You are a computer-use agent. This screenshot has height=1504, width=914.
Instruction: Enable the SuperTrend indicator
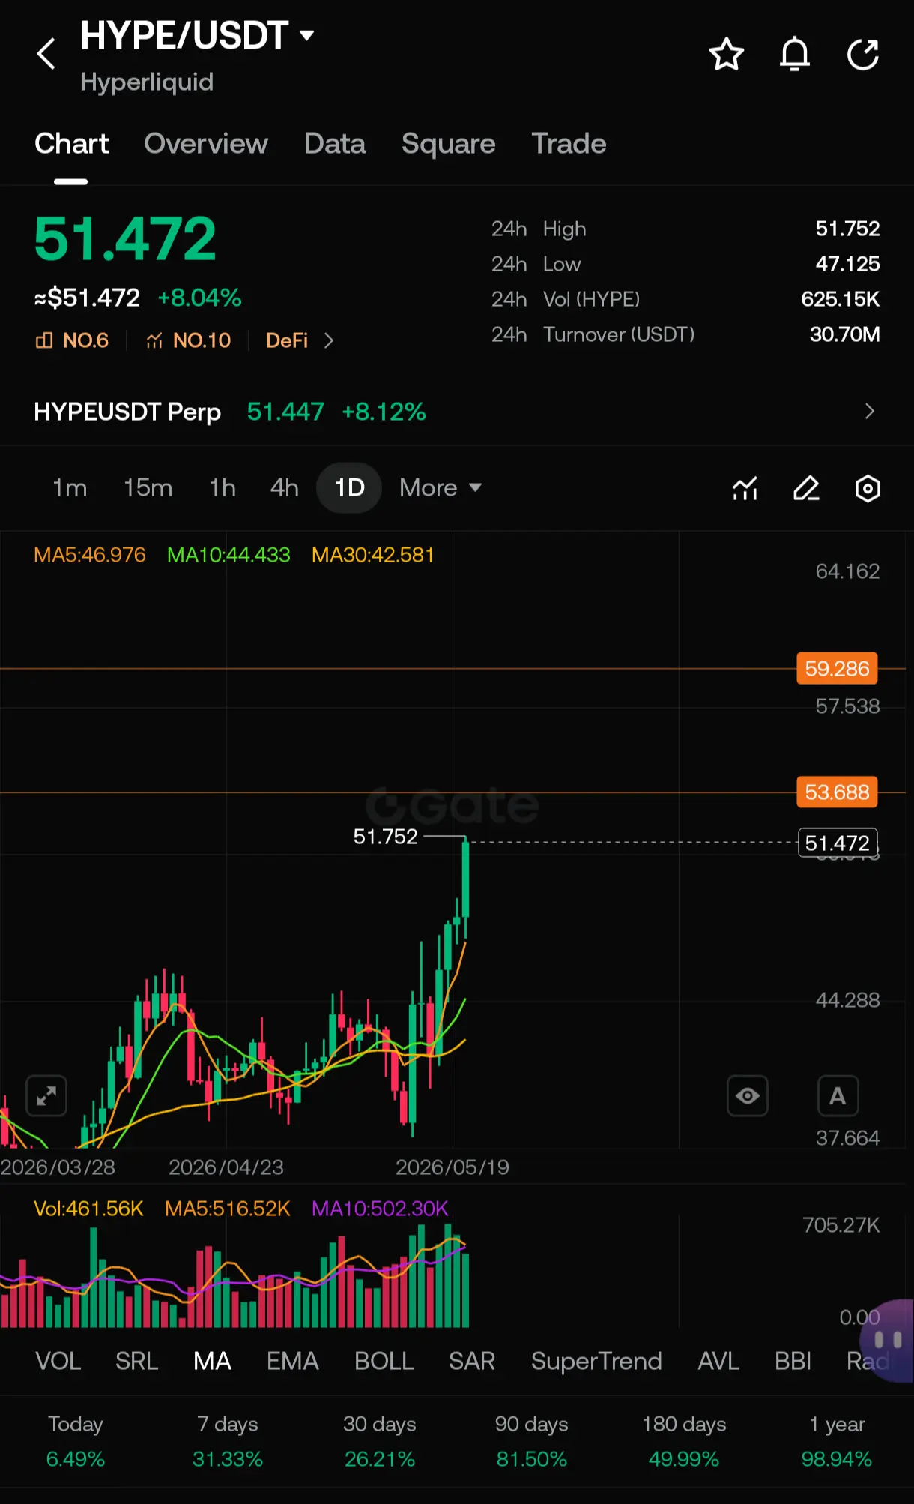596,1361
